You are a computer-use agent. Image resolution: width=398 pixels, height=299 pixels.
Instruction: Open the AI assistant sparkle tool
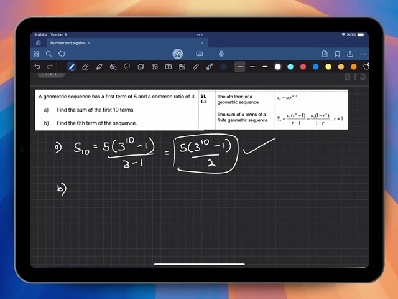(62, 54)
